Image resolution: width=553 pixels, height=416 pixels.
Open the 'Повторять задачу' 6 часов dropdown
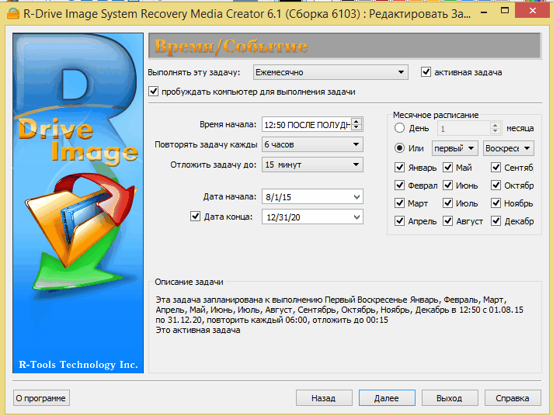point(312,144)
